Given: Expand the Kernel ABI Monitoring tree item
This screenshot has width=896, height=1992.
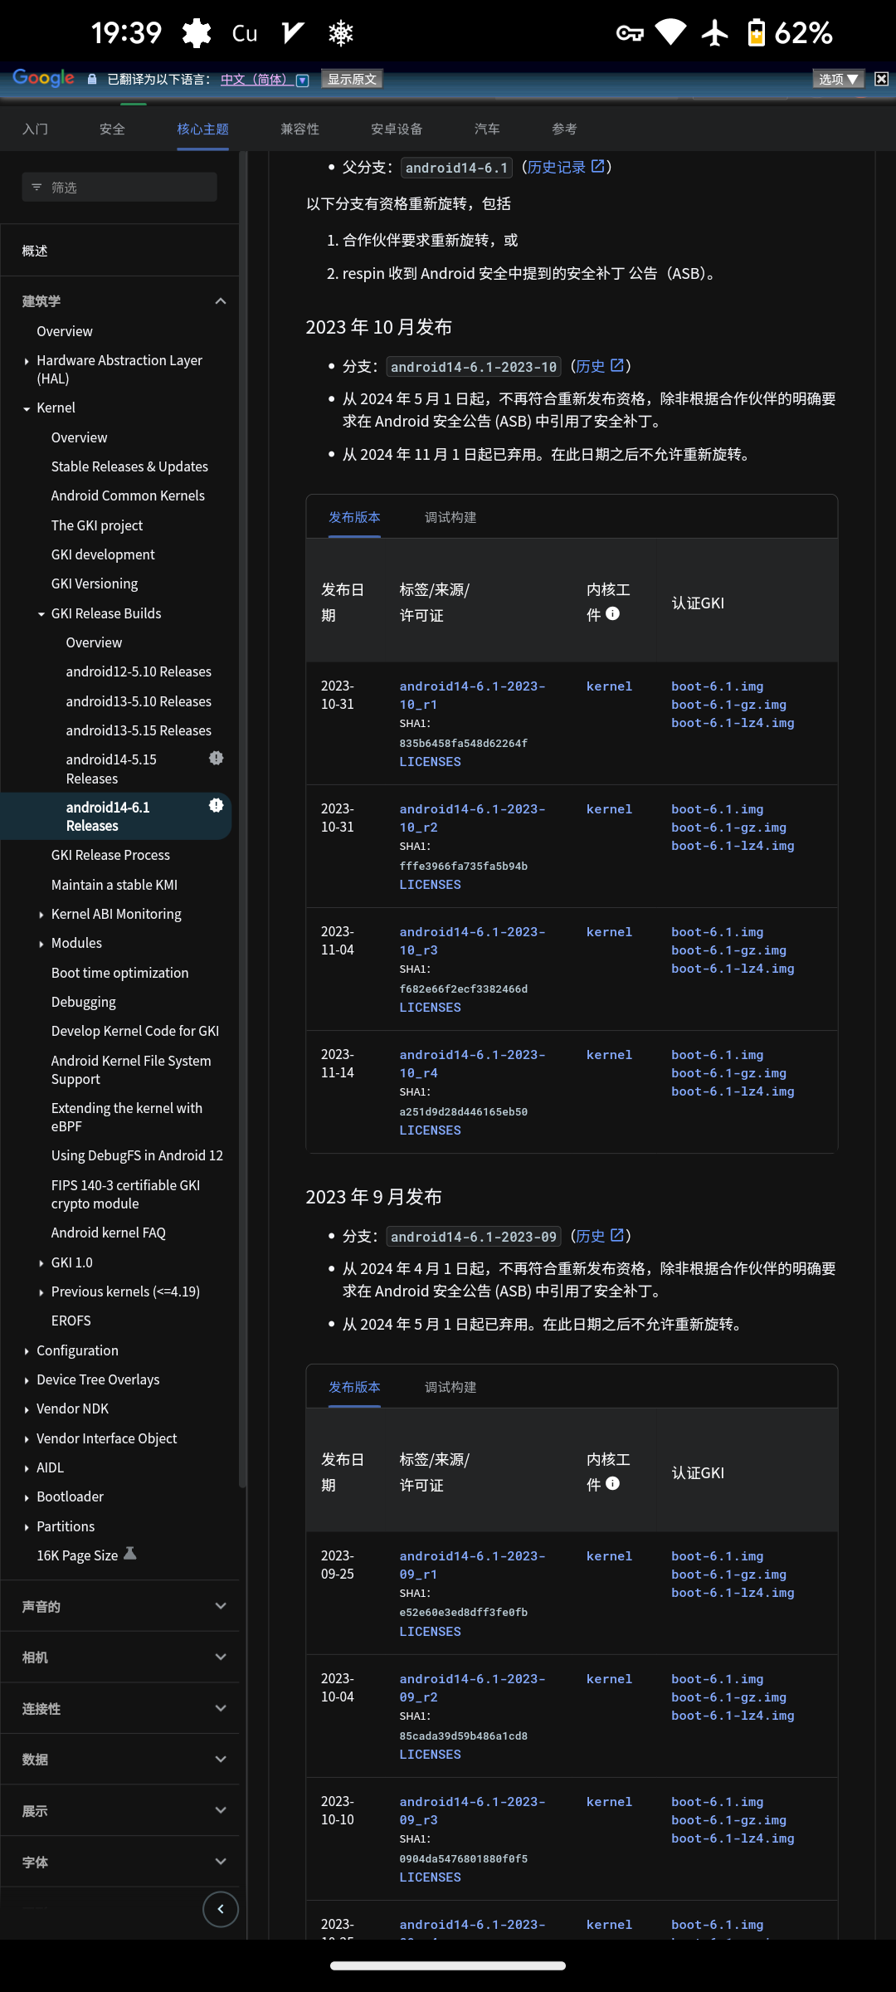Looking at the screenshot, I should pos(41,915).
